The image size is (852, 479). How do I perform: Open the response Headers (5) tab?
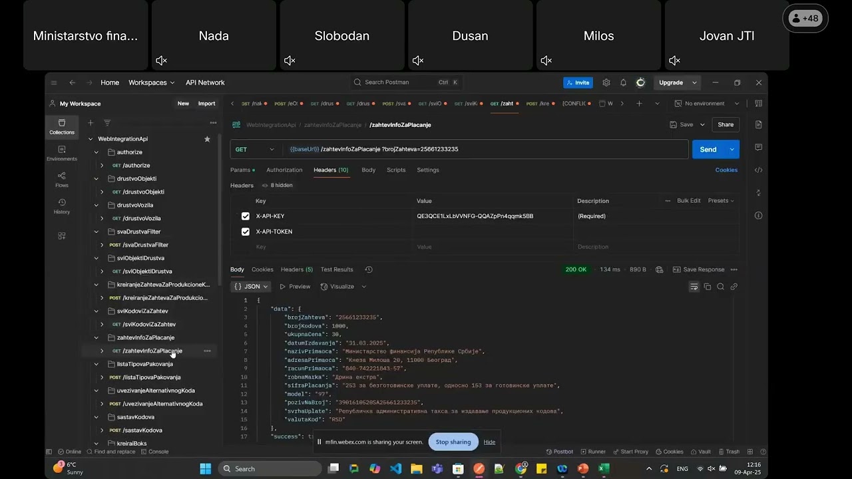tap(297, 269)
